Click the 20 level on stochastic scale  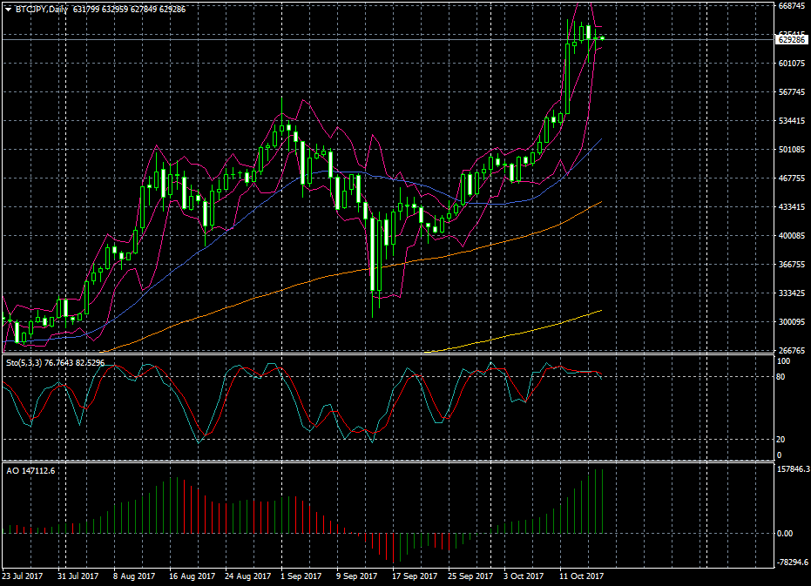pyautogui.click(x=781, y=440)
